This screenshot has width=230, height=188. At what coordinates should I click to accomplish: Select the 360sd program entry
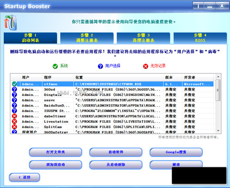click(50, 90)
